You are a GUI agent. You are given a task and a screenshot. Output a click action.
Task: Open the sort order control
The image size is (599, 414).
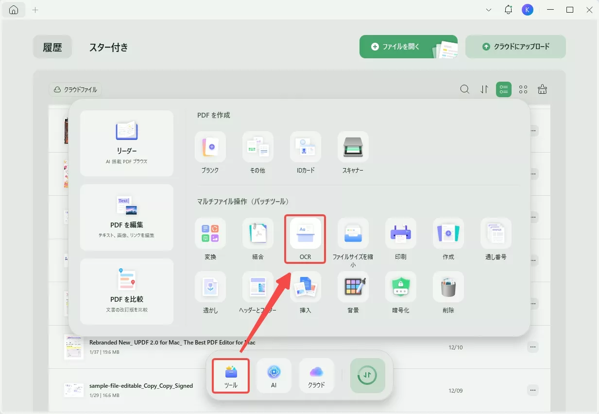click(484, 89)
